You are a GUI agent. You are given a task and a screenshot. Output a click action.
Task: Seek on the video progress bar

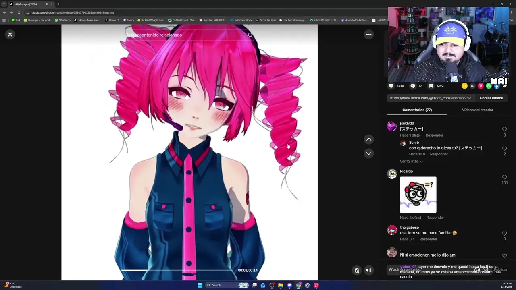tap(177, 270)
